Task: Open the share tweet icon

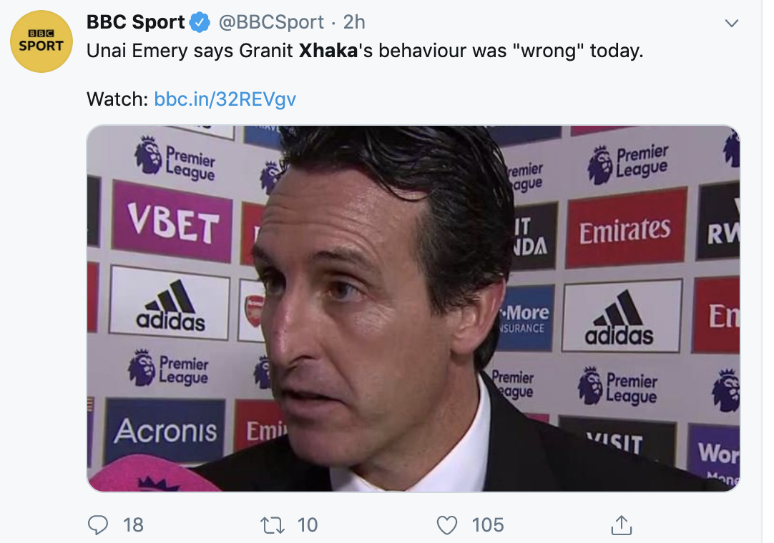Action: pos(622,525)
